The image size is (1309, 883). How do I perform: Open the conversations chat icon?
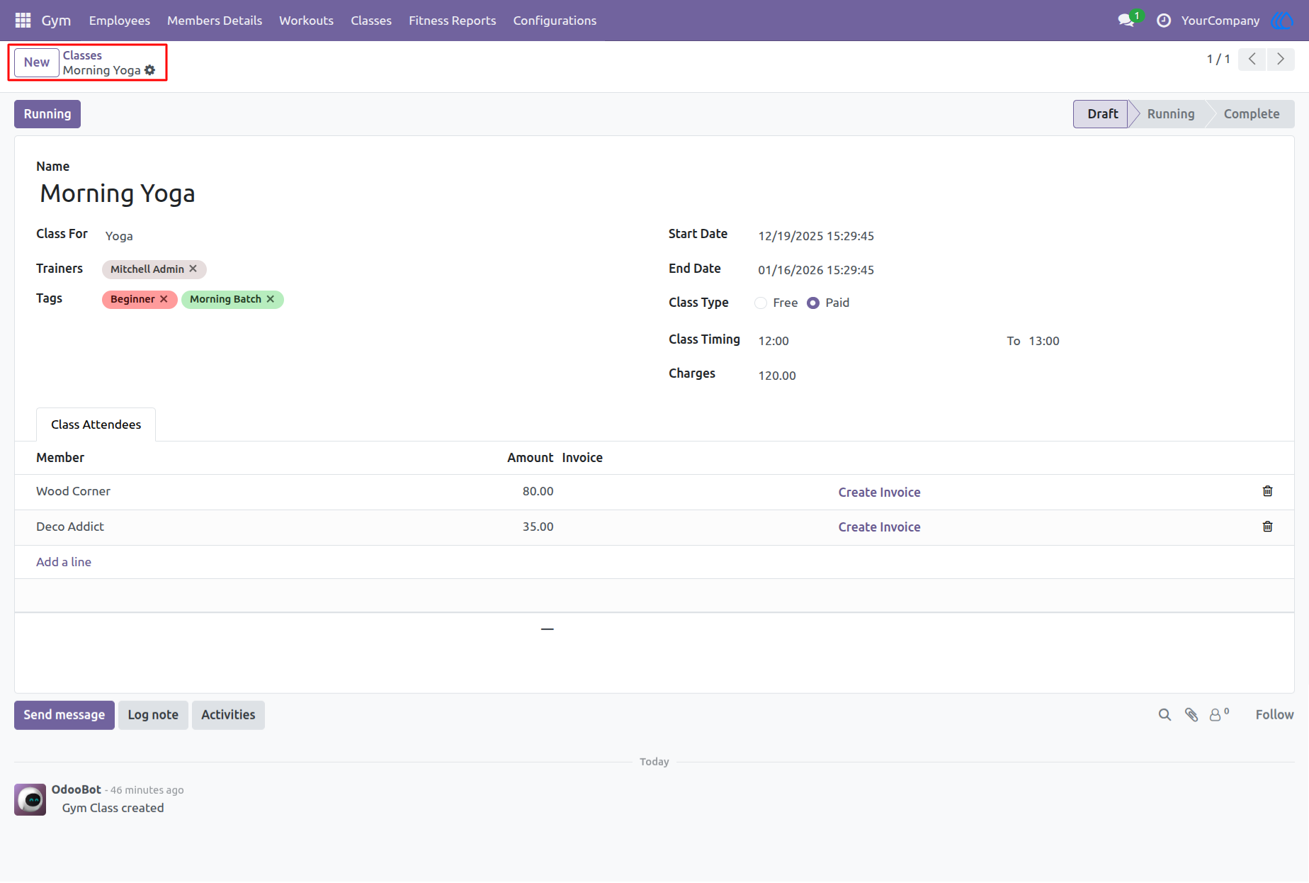[x=1126, y=21]
